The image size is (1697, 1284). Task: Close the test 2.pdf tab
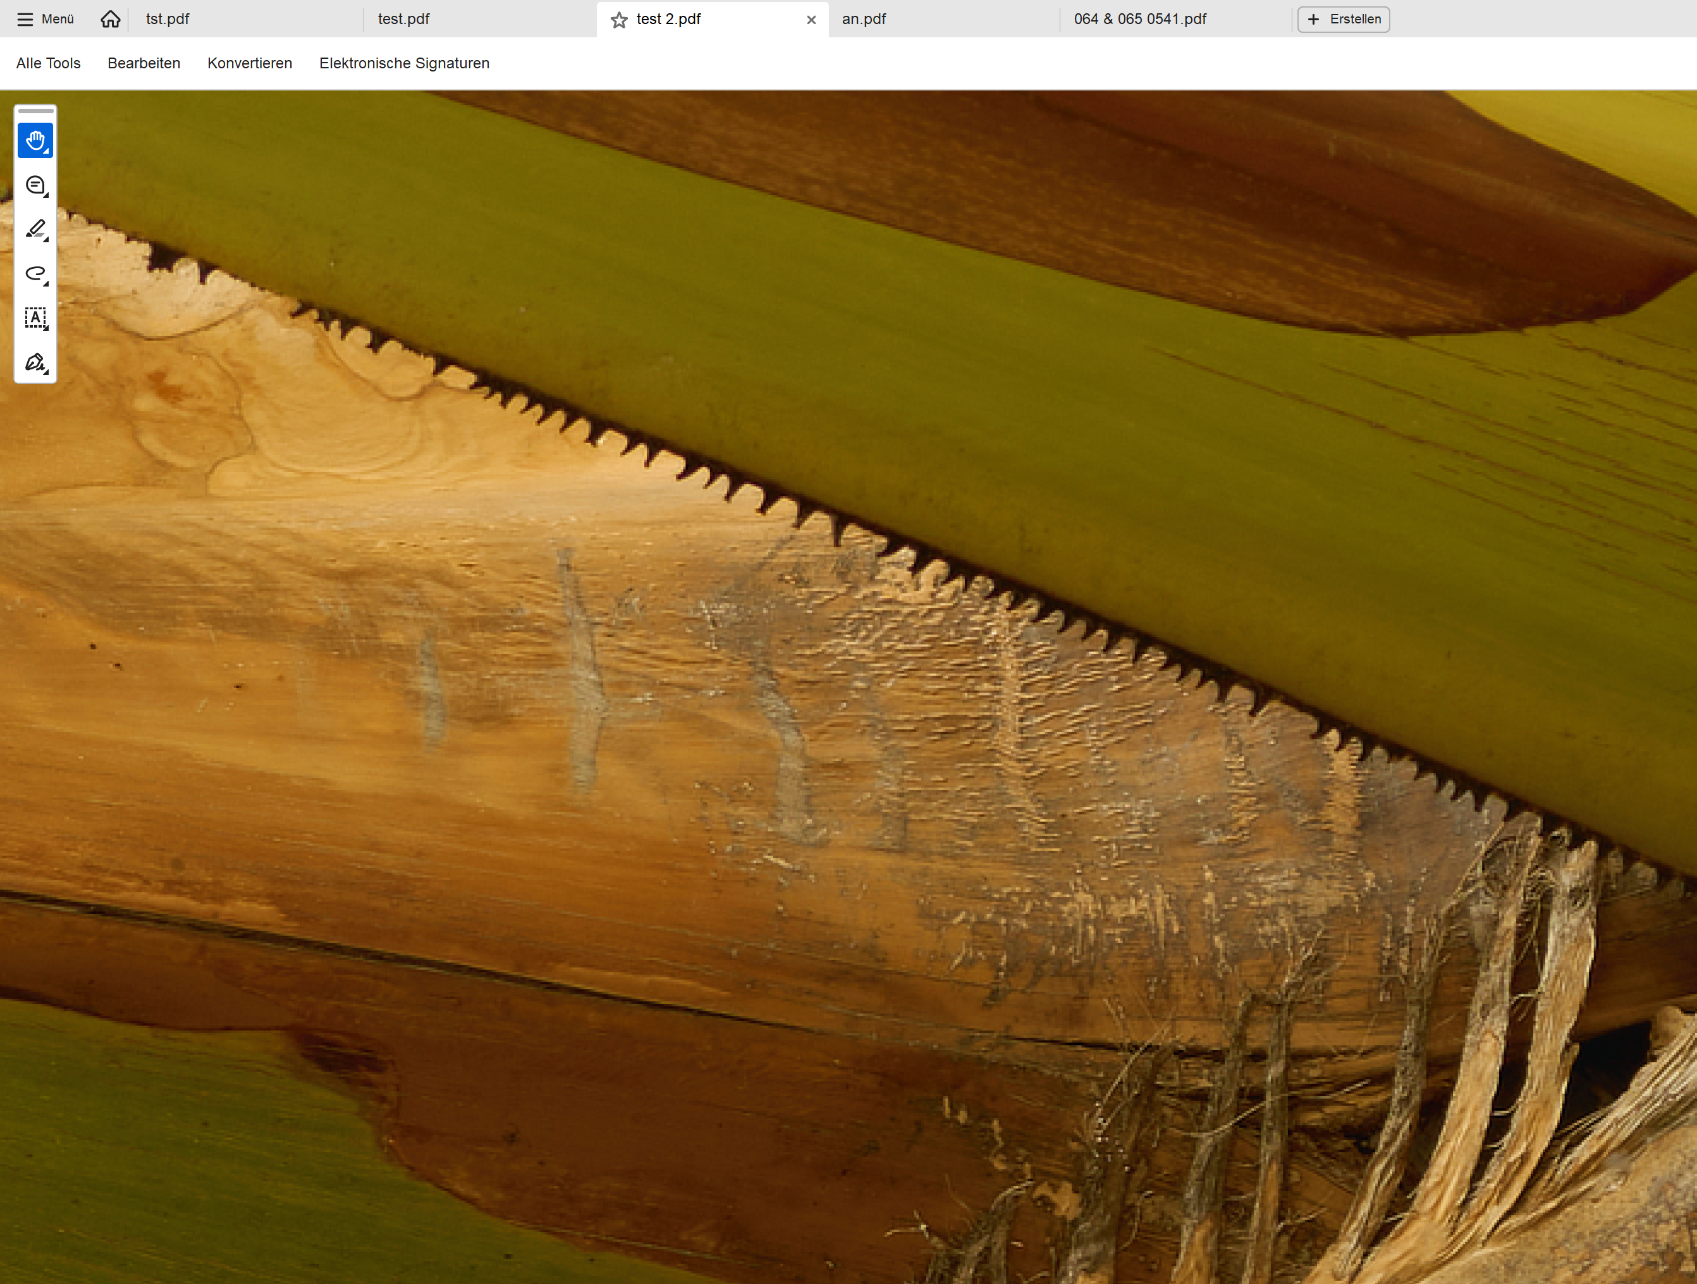(x=811, y=20)
